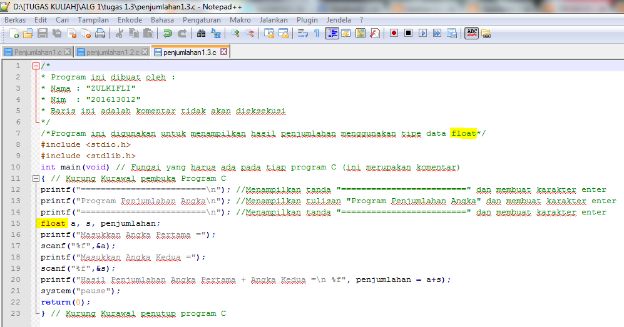
Task: Toggle synchronized horizontal scrolling
Action: 284,33
